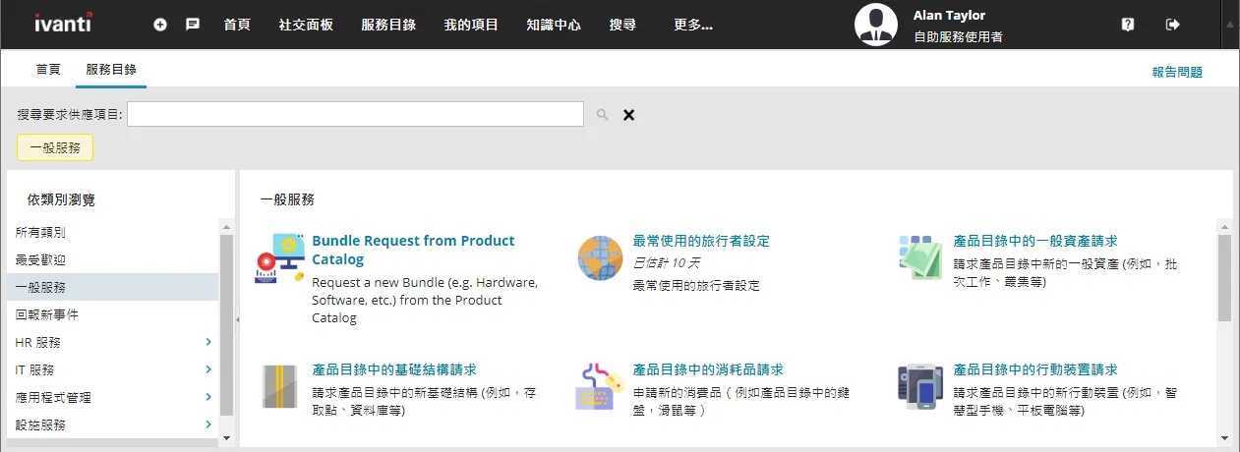Open Bundle Request from Product Catalog link
The image size is (1240, 452).
click(x=413, y=250)
